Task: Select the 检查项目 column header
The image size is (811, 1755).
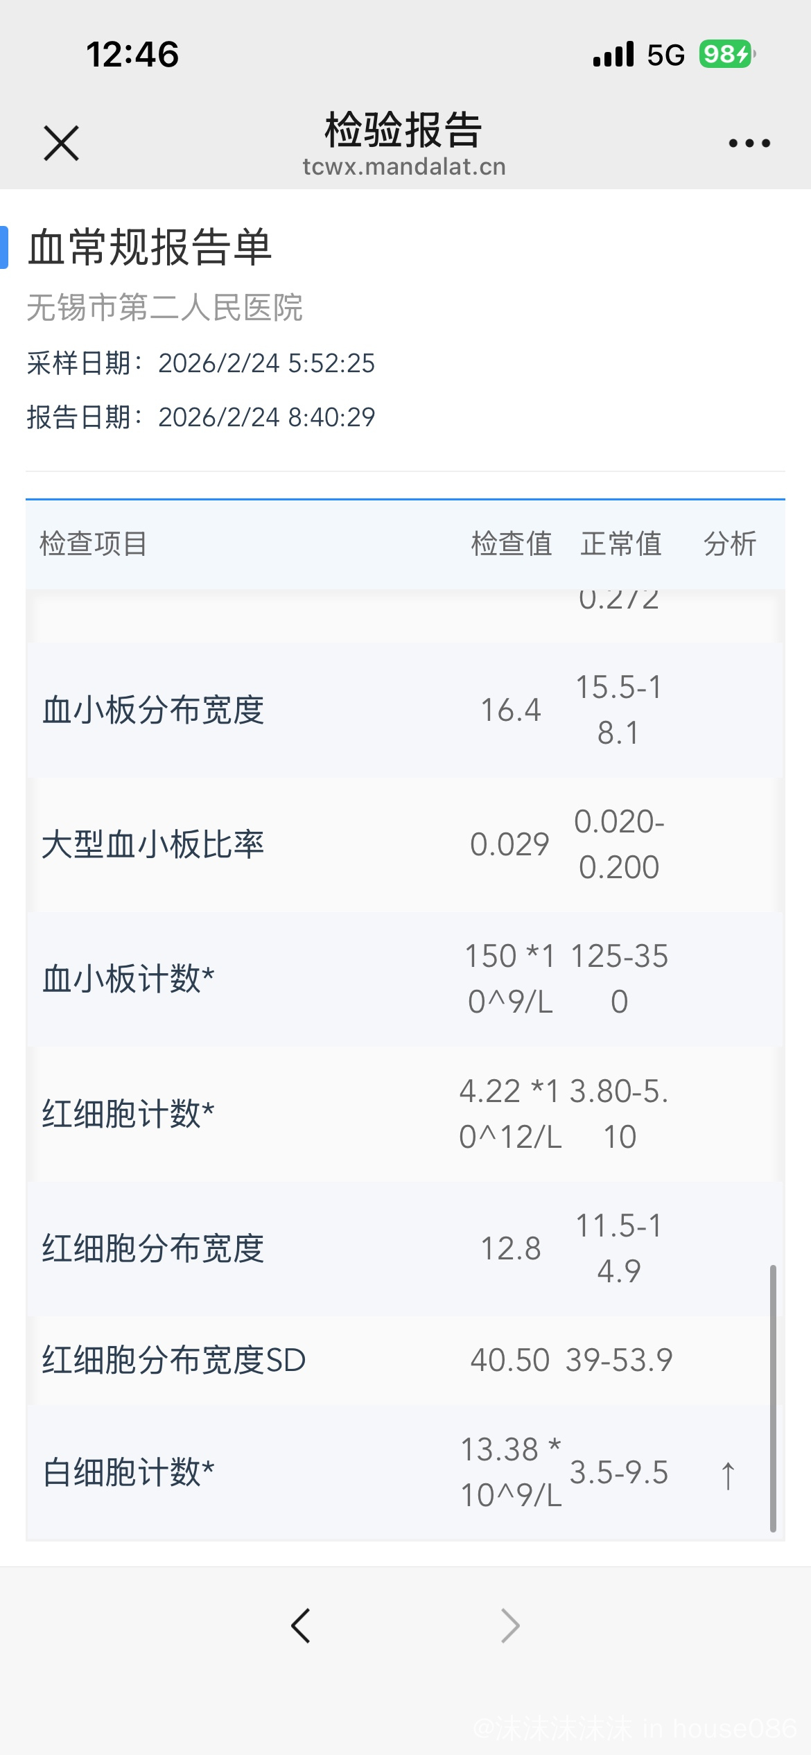Action: tap(94, 544)
